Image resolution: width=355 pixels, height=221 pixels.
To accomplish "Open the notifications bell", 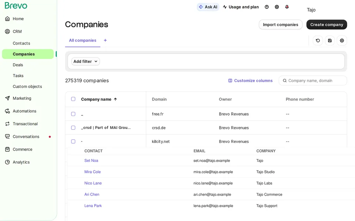I will [287, 7].
